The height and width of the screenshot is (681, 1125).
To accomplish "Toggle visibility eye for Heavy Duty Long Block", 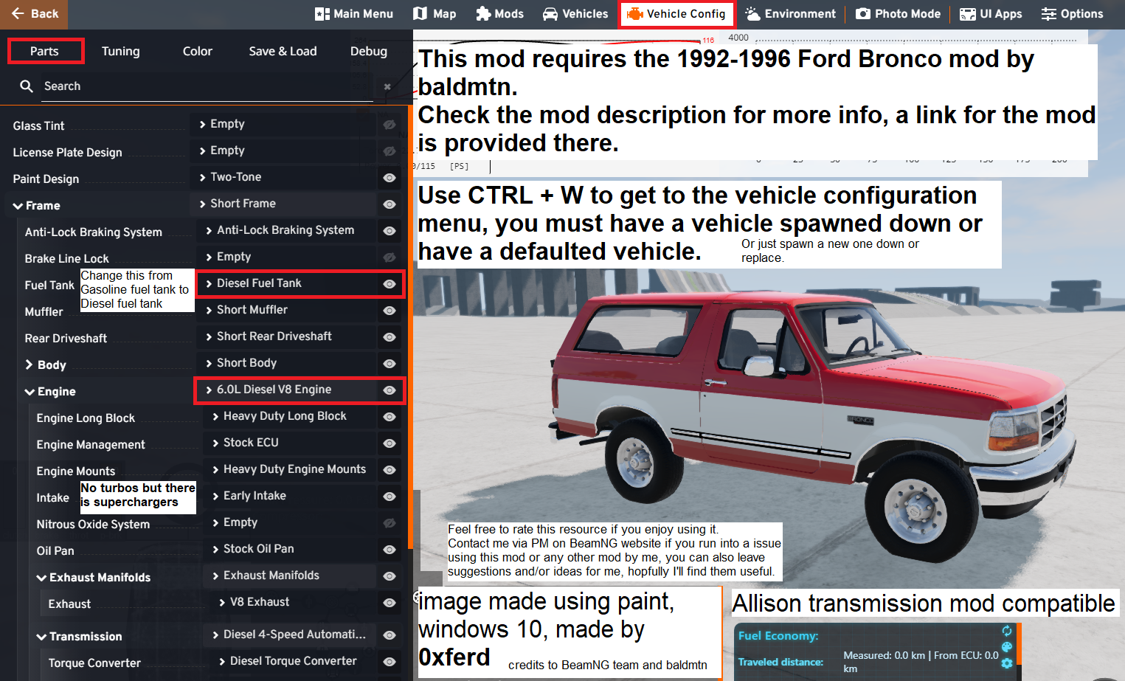I will (390, 417).
